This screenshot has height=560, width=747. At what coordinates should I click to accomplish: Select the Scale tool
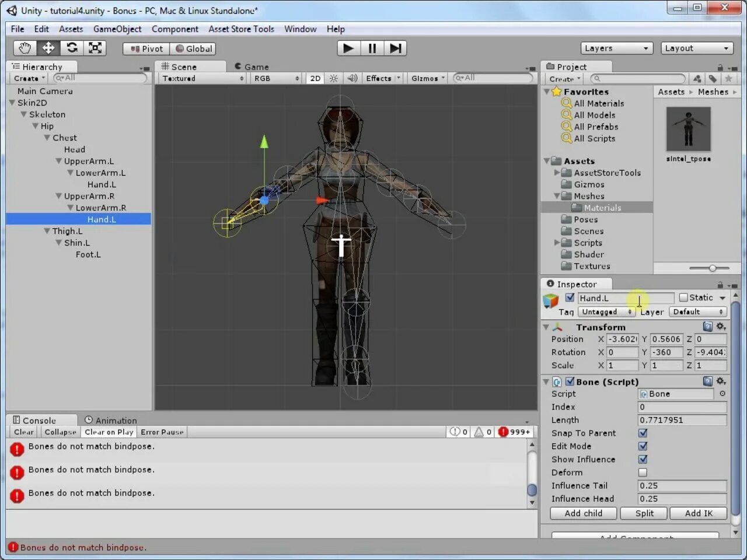coord(95,48)
